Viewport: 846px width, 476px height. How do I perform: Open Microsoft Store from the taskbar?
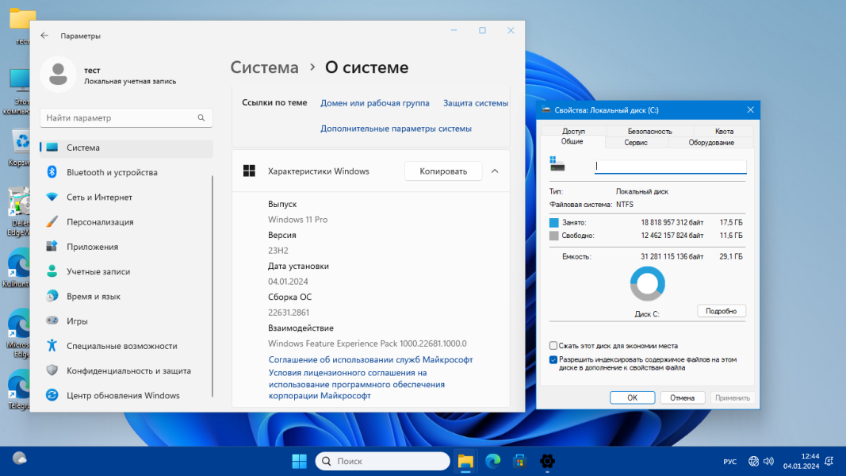click(x=519, y=461)
